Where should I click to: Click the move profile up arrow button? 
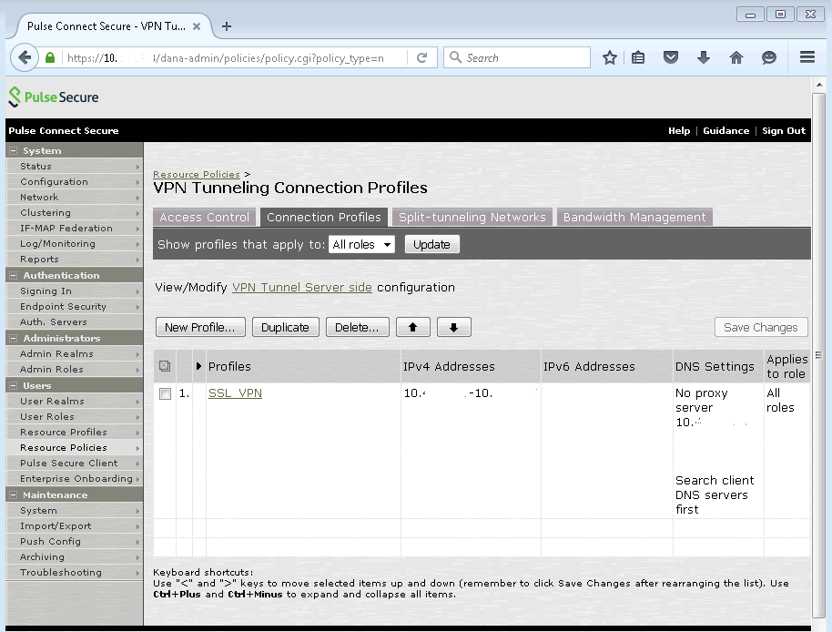(412, 328)
